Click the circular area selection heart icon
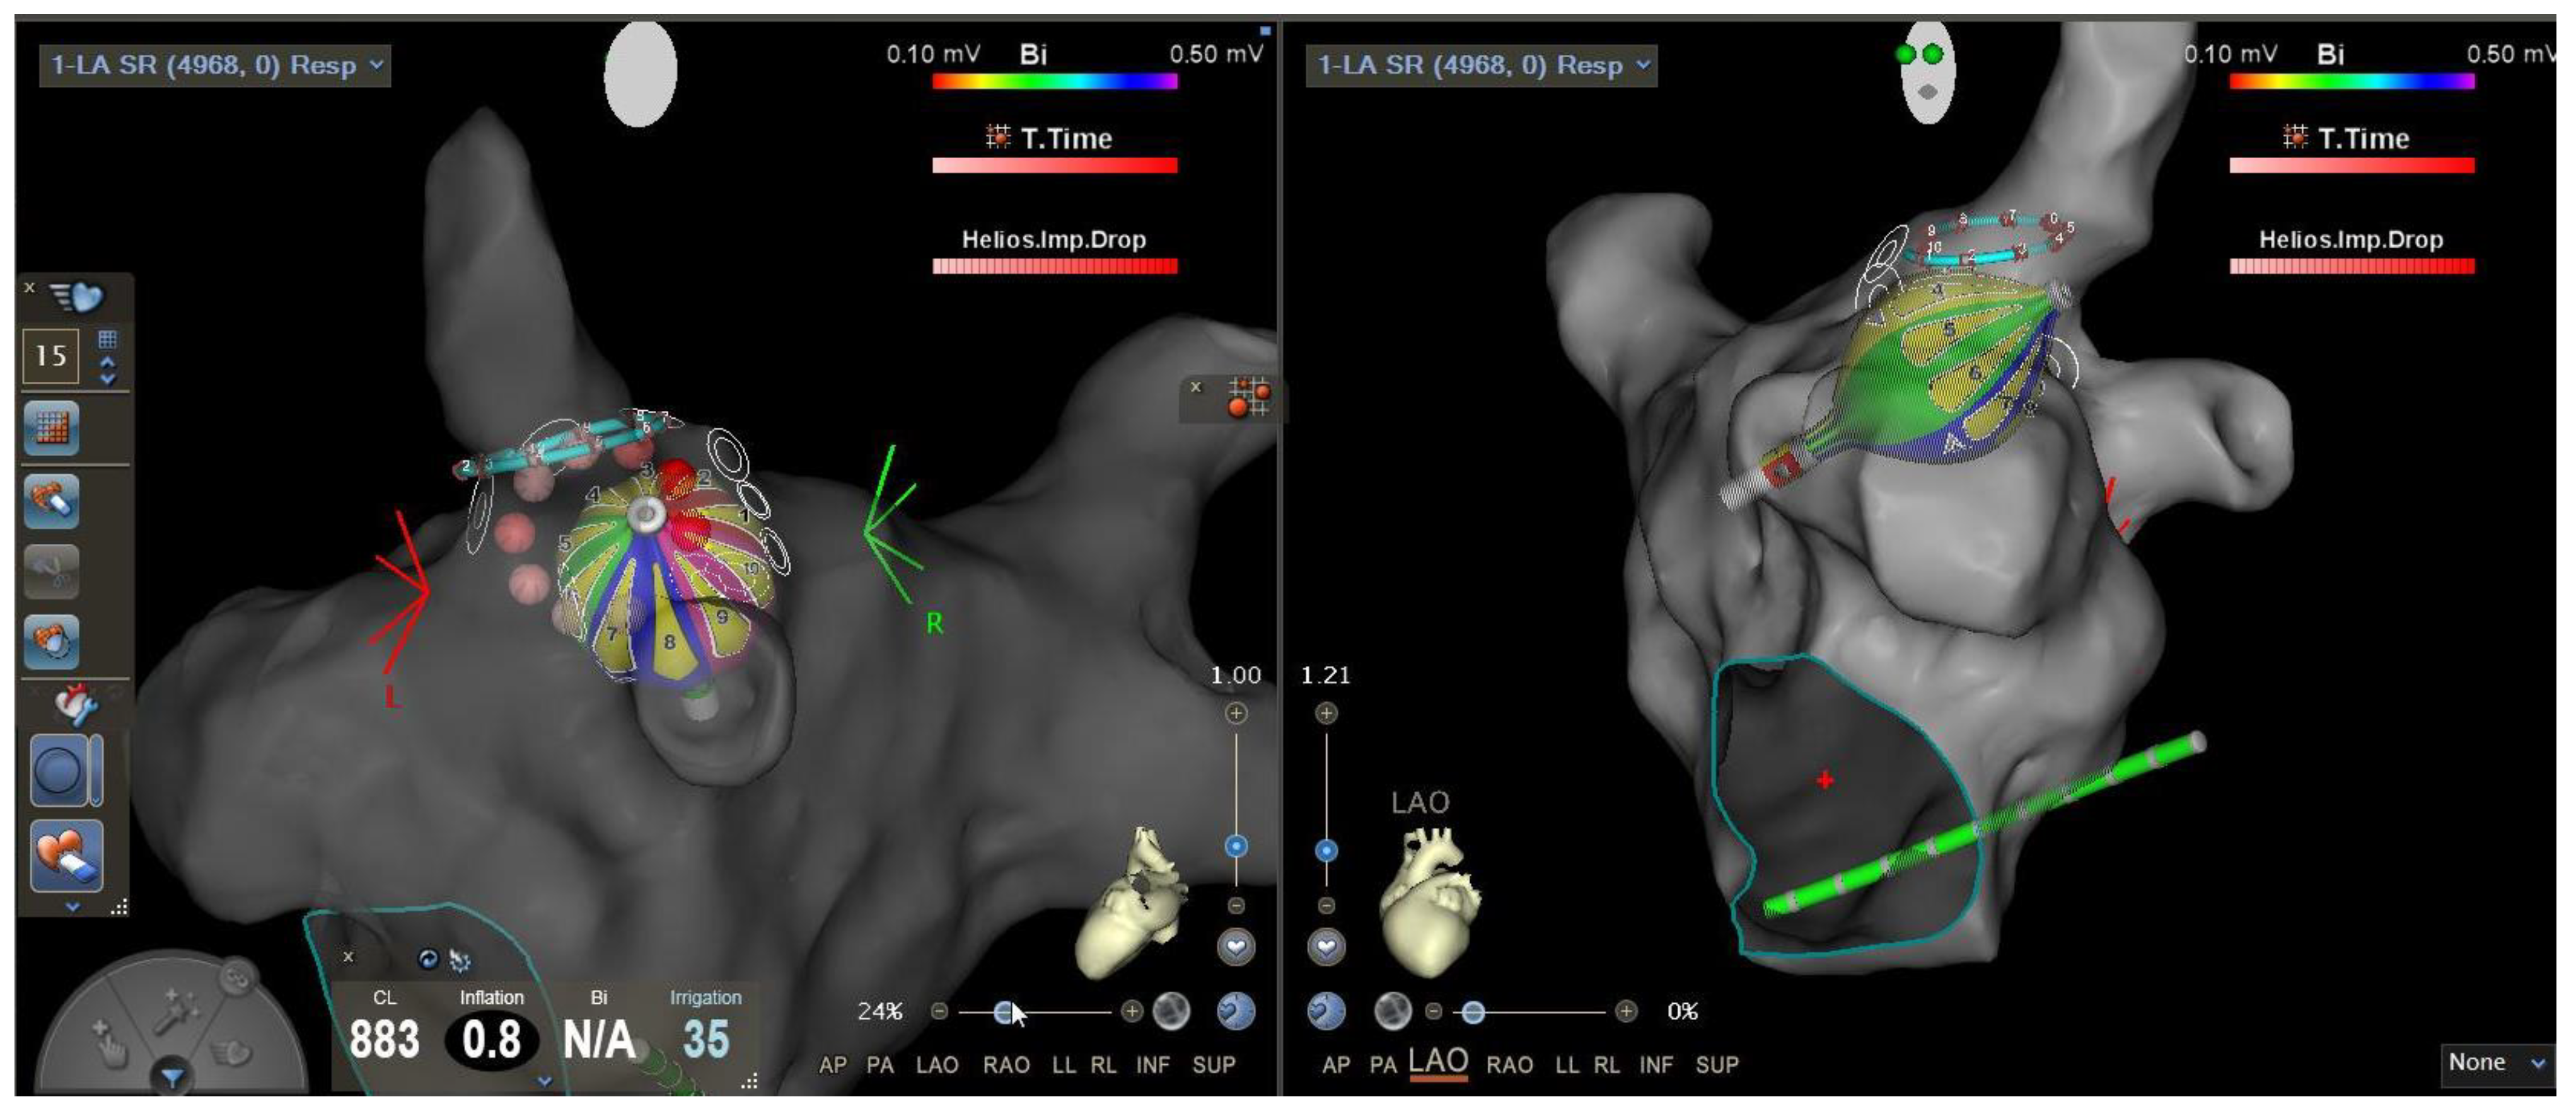This screenshot has height=1114, width=2576. click(x=51, y=641)
